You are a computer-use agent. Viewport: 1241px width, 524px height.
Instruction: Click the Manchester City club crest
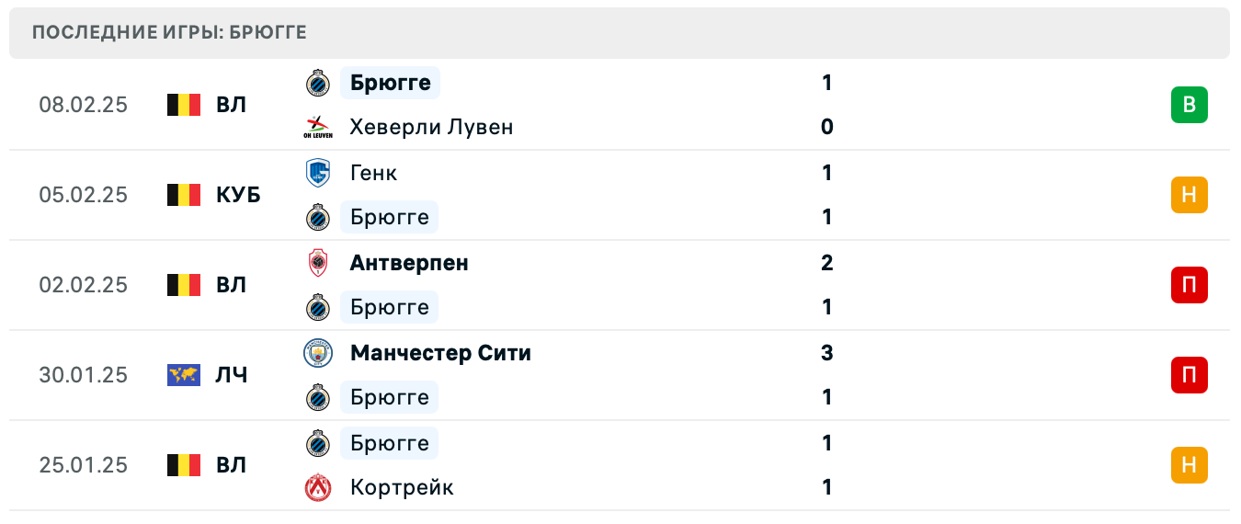click(x=318, y=353)
